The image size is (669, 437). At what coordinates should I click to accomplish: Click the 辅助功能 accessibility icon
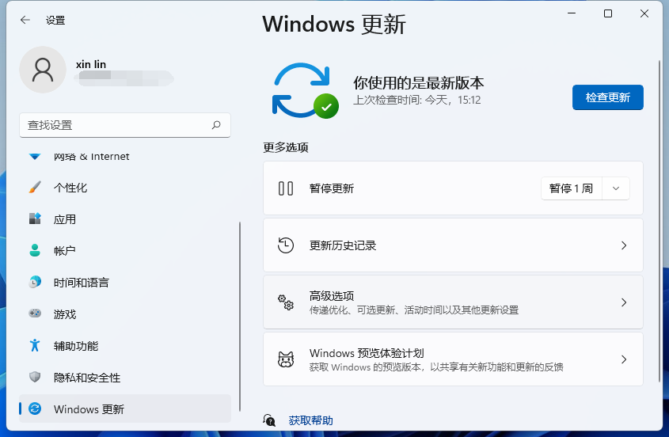coord(35,346)
